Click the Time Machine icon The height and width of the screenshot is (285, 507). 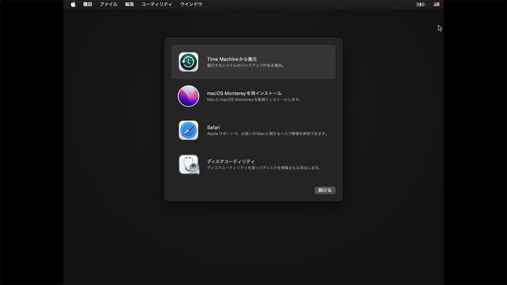188,62
